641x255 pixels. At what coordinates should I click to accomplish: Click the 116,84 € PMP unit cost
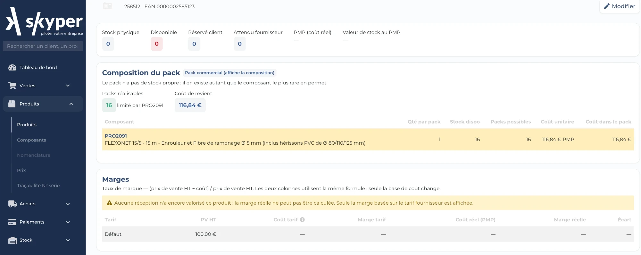click(x=558, y=140)
